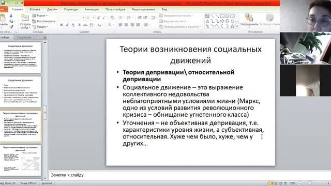Select the Социальные движения slide thumbnail with 'Типы' list
This screenshot has width=331, height=186.
tap(20, 92)
